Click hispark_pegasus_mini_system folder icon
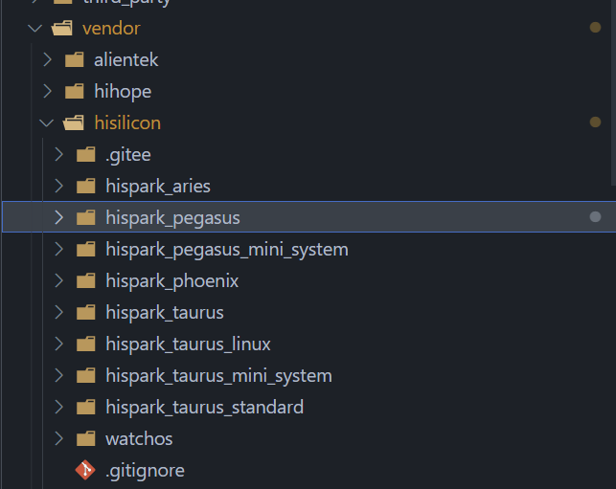 [x=85, y=249]
